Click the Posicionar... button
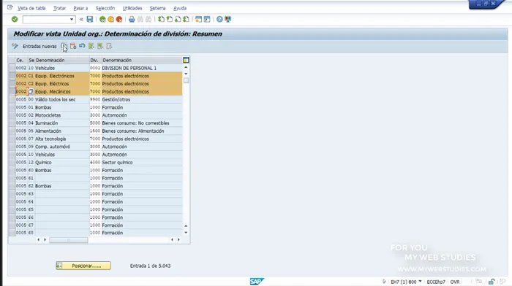 (83, 266)
